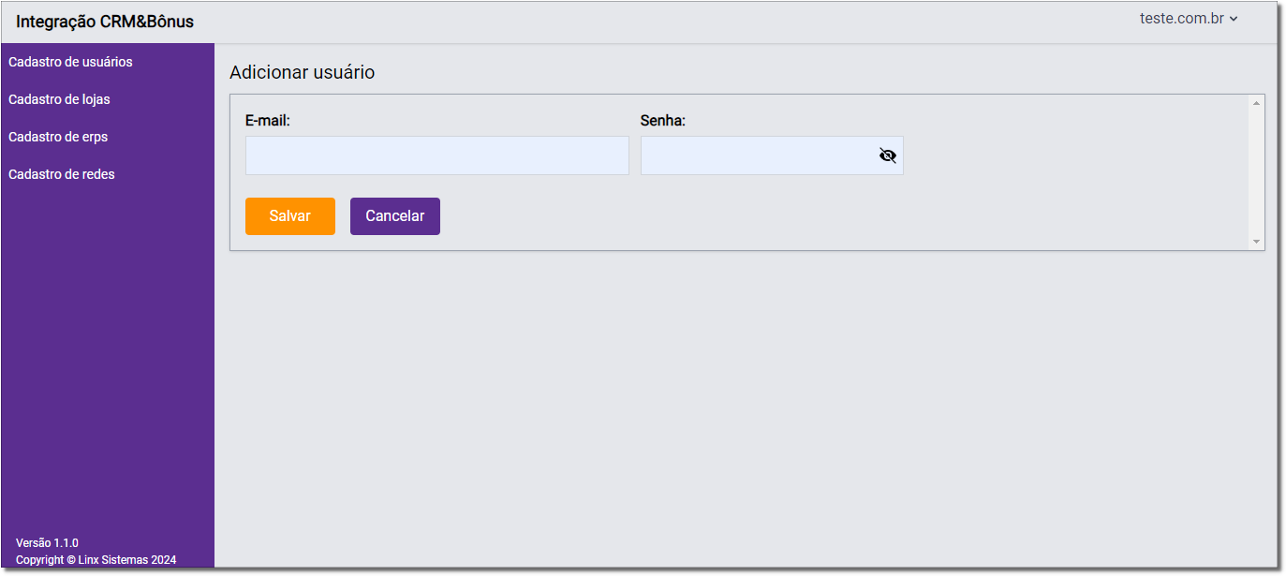Navigate to Cadastro de redes
The image size is (1286, 576).
pyautogui.click(x=62, y=174)
